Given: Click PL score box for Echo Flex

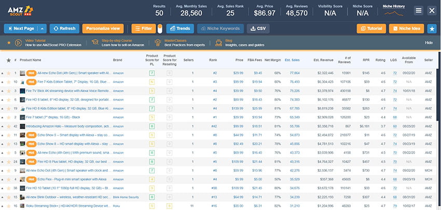Looking at the screenshot, I should point(152,179).
